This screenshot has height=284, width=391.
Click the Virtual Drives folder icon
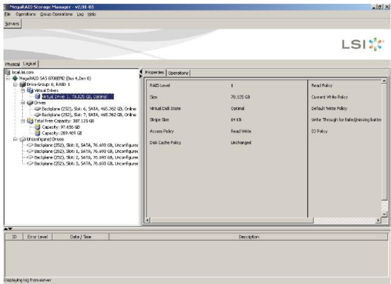pos(30,90)
